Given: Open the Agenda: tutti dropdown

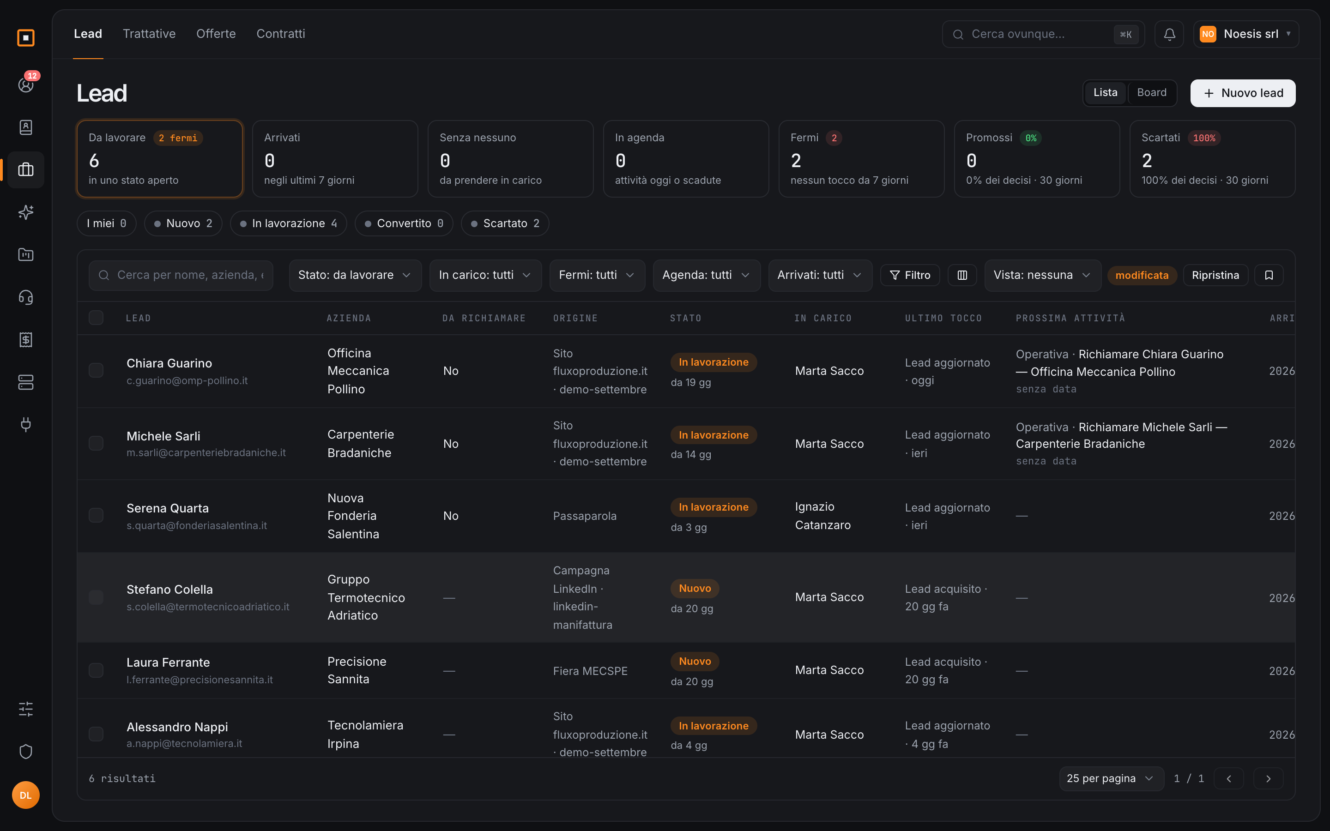Looking at the screenshot, I should point(706,275).
